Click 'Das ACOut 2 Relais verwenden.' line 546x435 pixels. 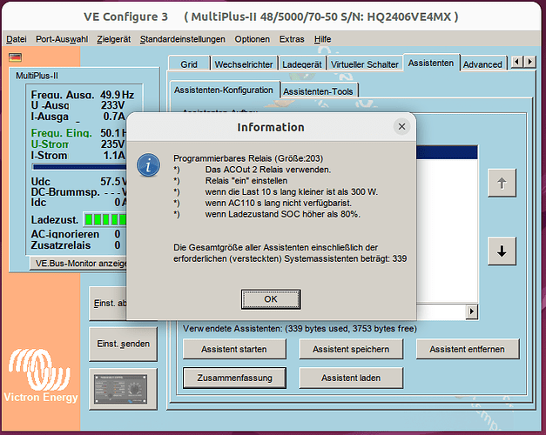point(268,170)
